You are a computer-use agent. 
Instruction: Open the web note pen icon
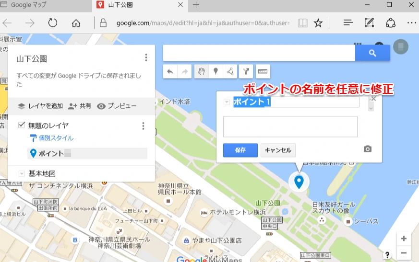pyautogui.click(x=369, y=23)
